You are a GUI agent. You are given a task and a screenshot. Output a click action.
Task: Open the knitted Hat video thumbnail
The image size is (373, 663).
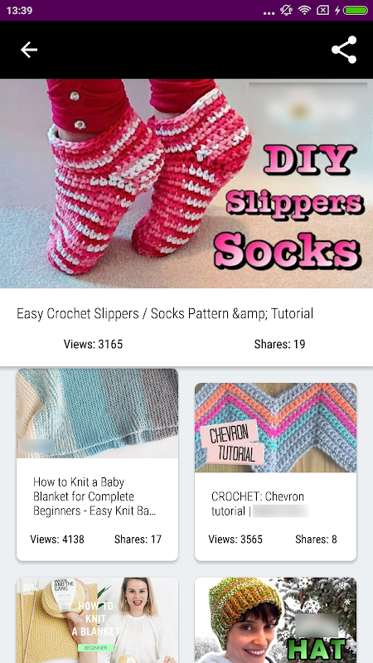click(x=275, y=620)
